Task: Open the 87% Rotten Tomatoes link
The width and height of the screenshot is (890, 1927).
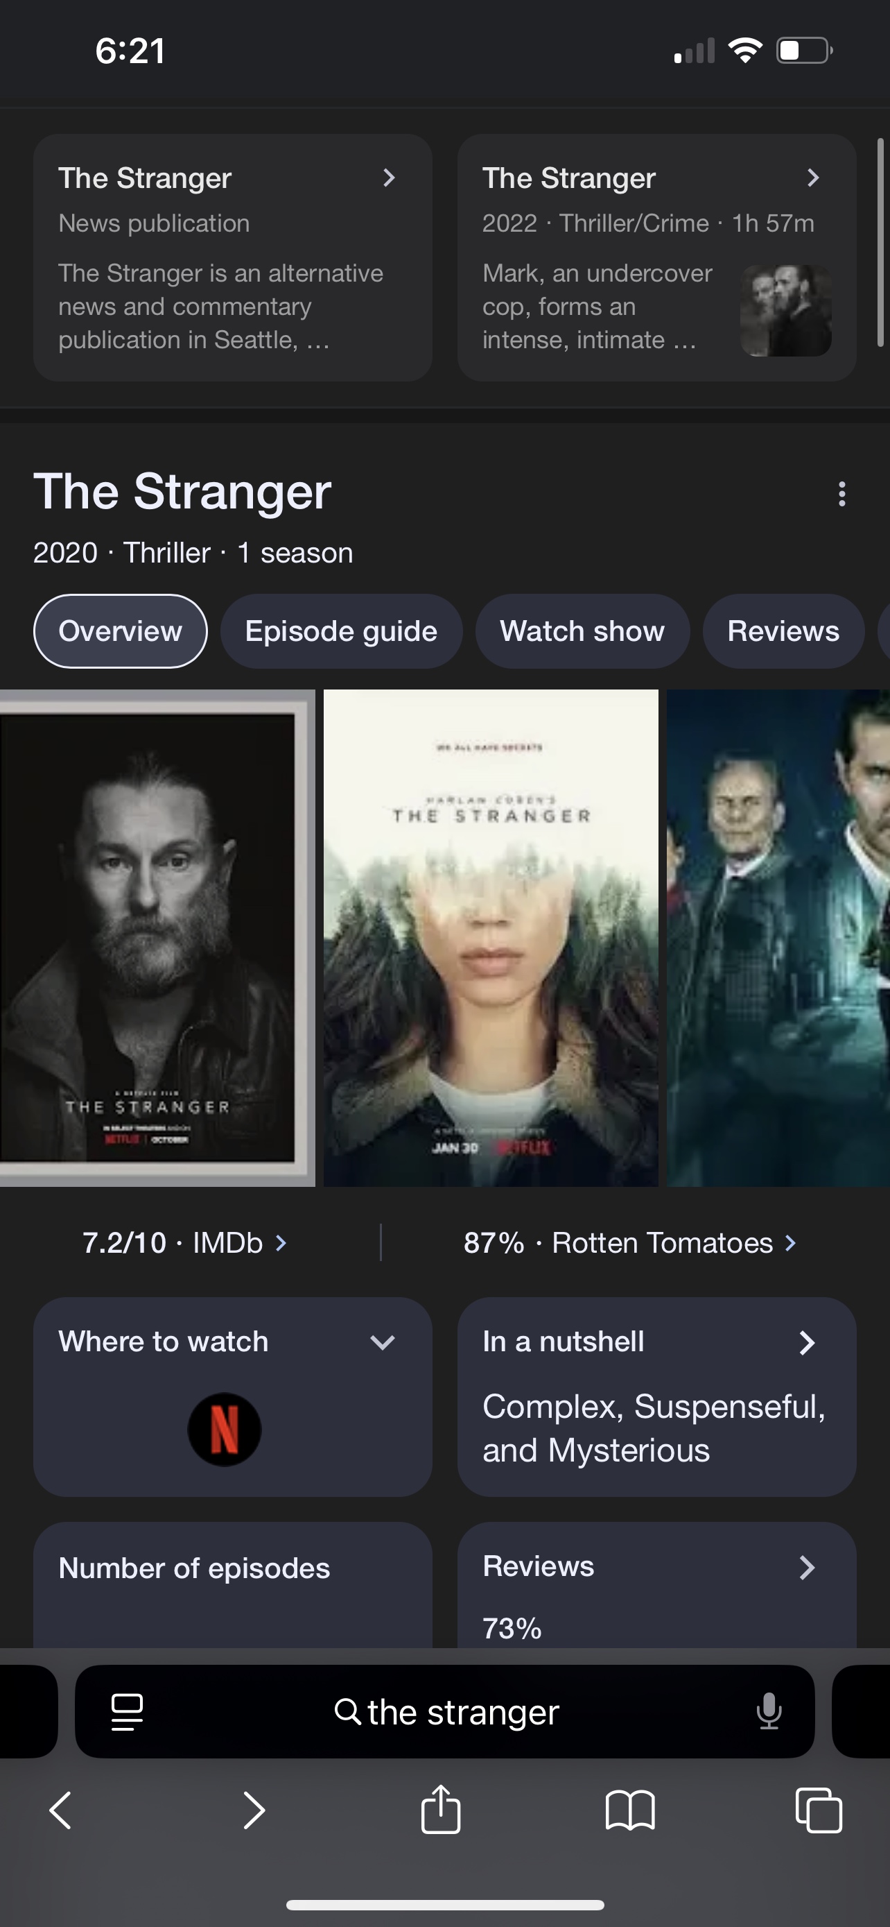Action: pos(630,1242)
